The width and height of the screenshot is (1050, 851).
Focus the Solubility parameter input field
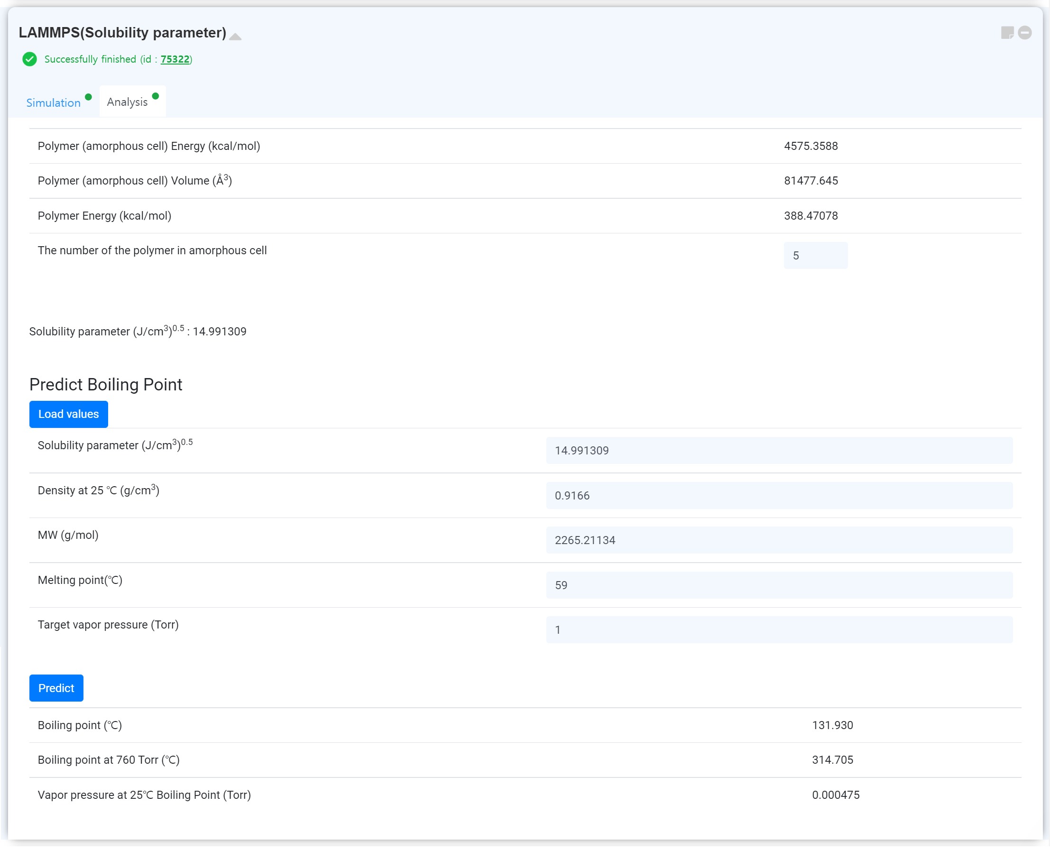point(779,451)
